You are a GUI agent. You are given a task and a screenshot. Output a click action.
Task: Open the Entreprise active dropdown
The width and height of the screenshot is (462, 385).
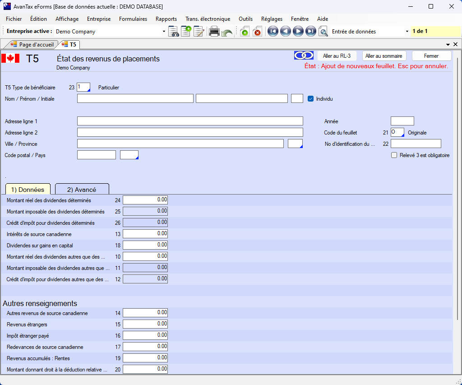pos(164,32)
